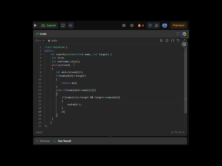Image resolution: width=222 pixels, height=166 pixels.
Task: Click line number 19 in gutter
Action: (40, 112)
